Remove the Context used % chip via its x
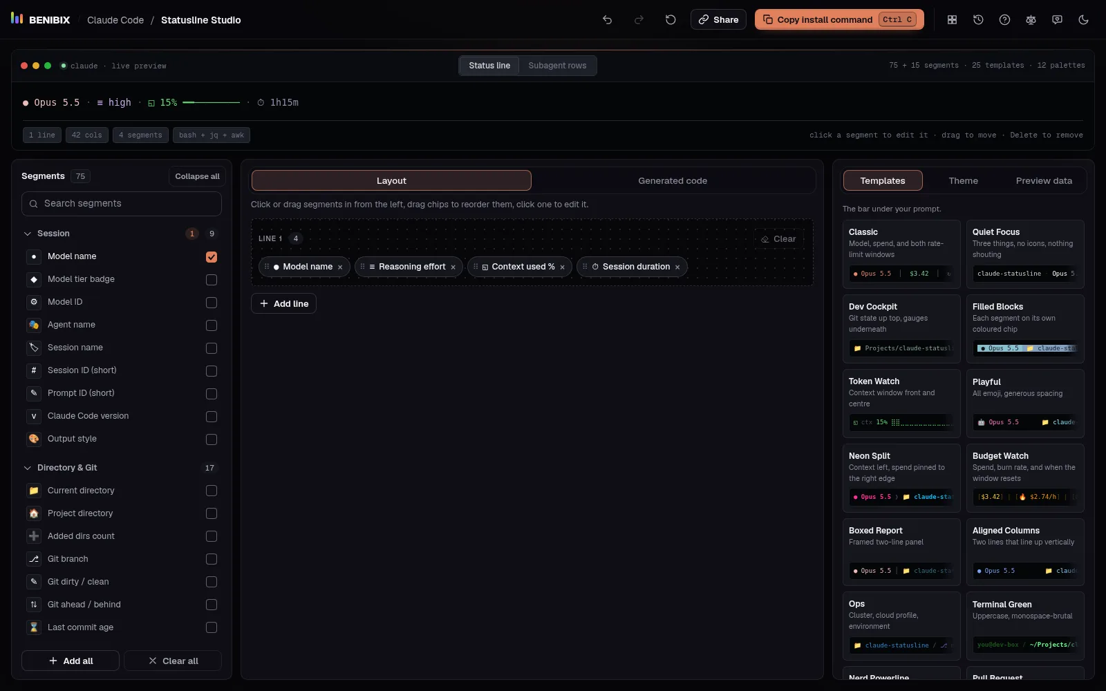The image size is (1106, 691). [x=562, y=267]
